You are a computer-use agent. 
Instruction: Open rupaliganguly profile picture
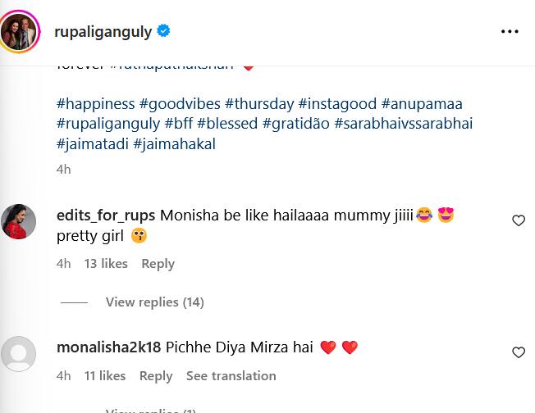20,31
